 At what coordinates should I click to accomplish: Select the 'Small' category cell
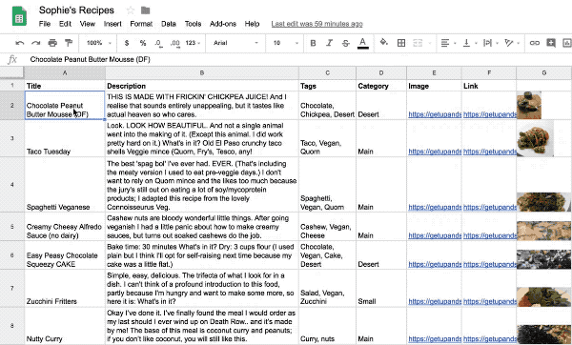coord(381,288)
